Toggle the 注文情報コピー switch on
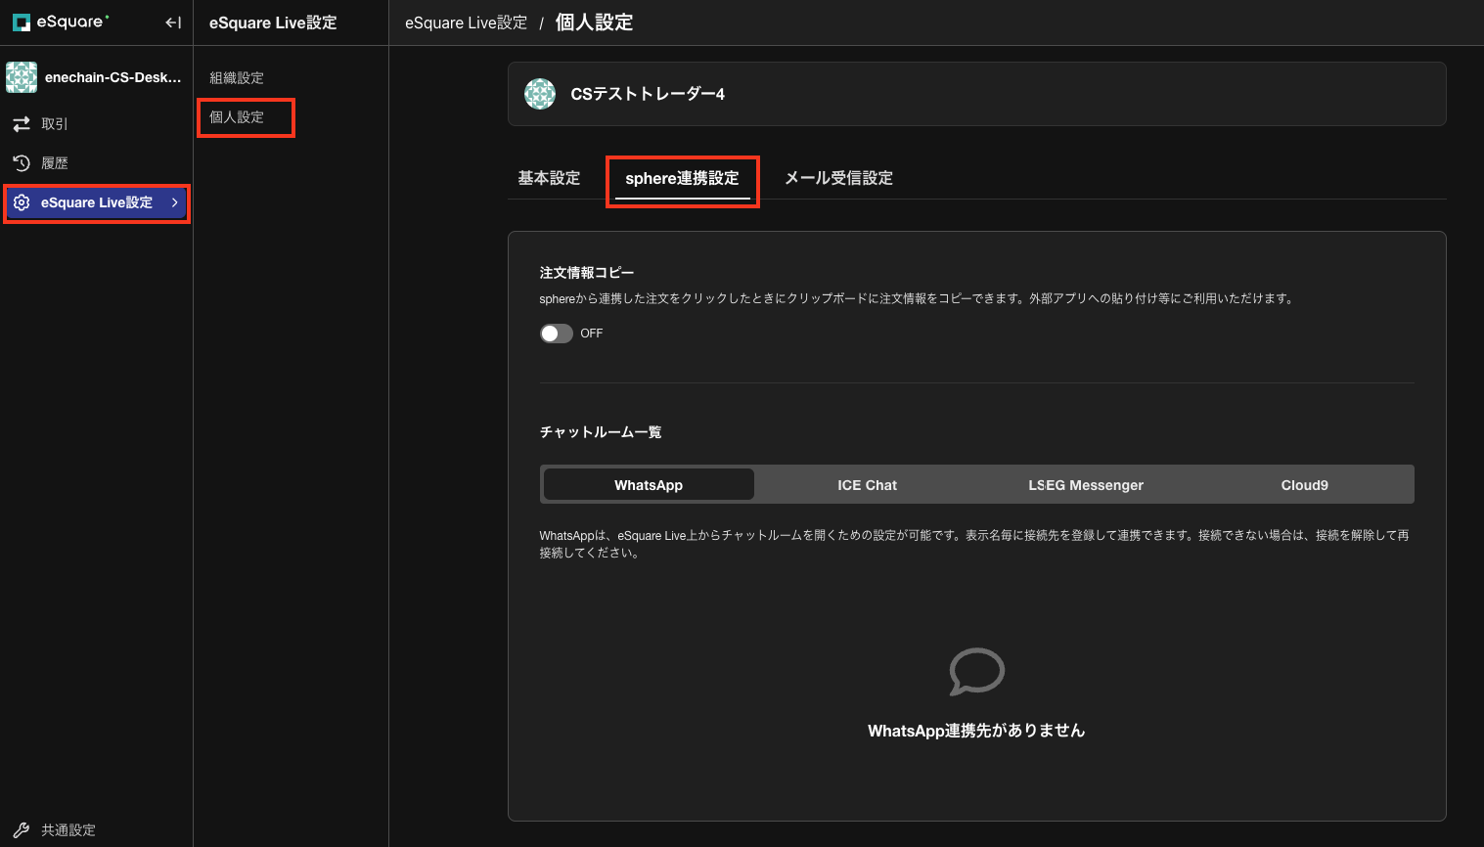Image resolution: width=1484 pixels, height=847 pixels. tap(557, 334)
